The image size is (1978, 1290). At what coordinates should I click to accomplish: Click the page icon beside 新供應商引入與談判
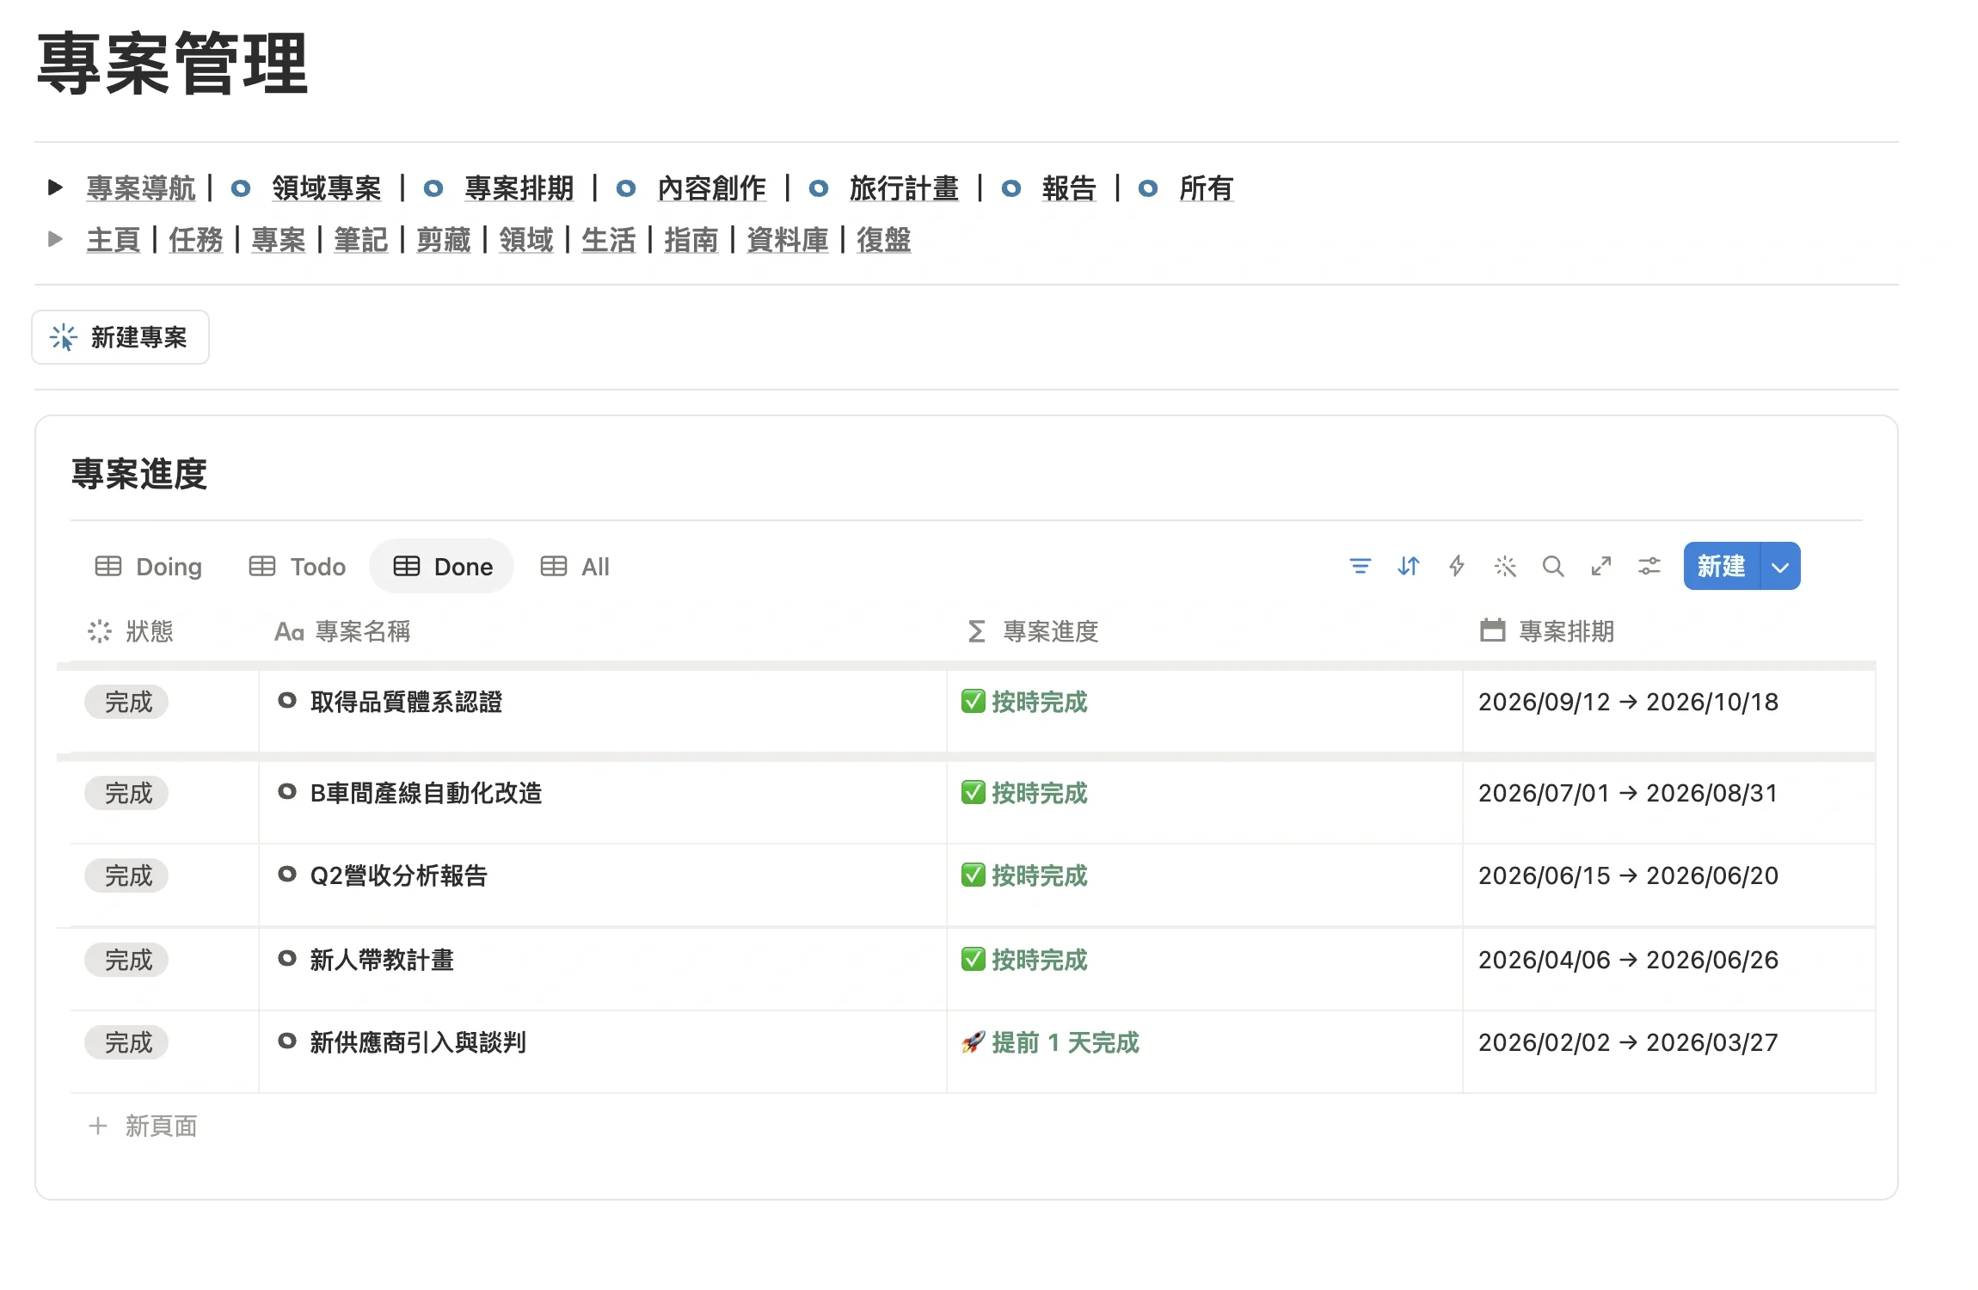287,1041
